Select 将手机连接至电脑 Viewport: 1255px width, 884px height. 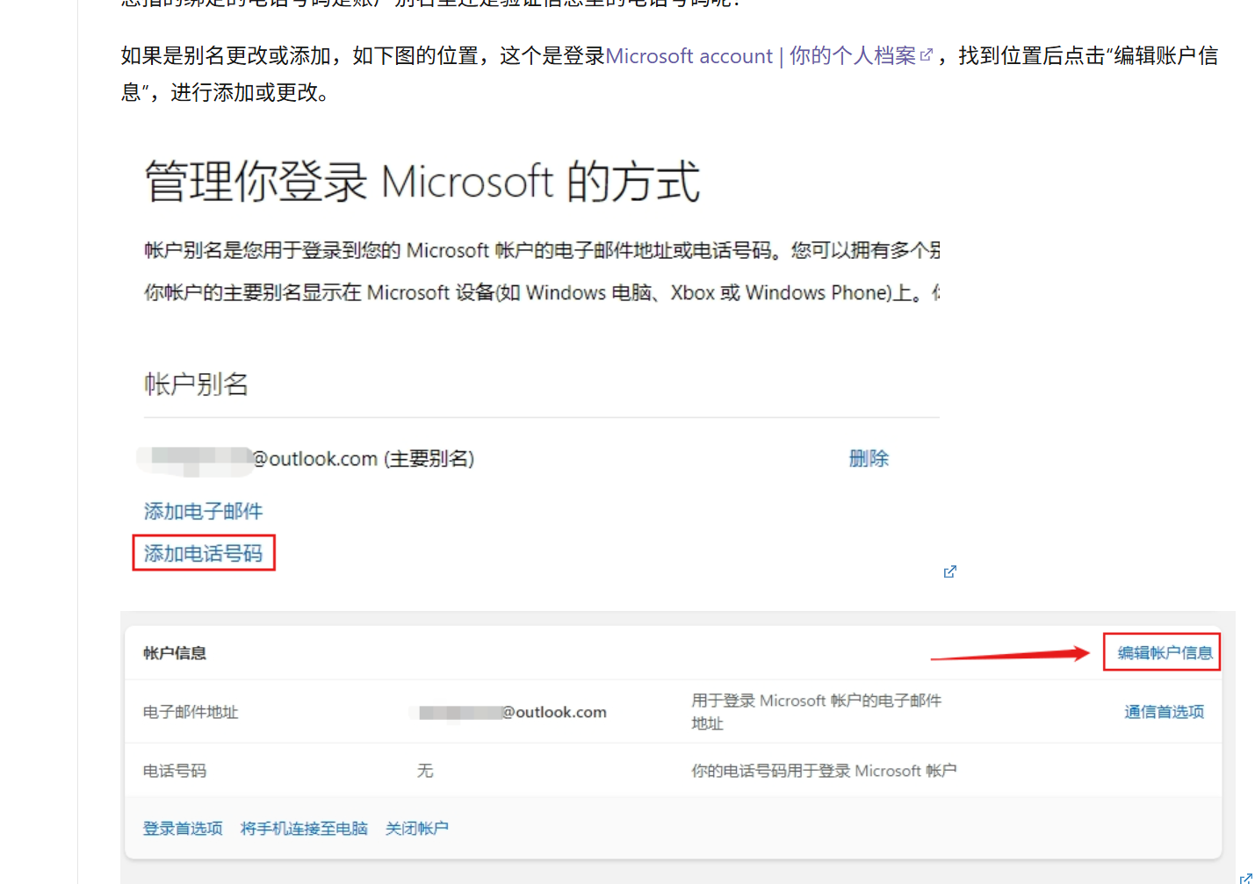(x=304, y=829)
